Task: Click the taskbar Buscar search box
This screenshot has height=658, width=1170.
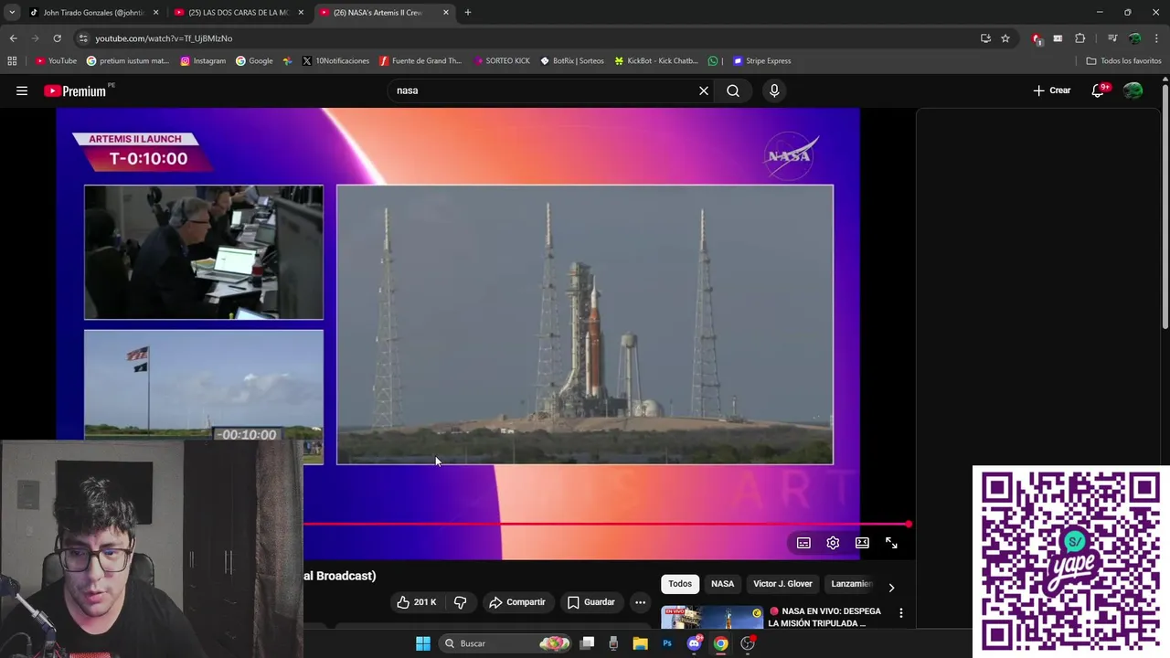Action: 505,643
